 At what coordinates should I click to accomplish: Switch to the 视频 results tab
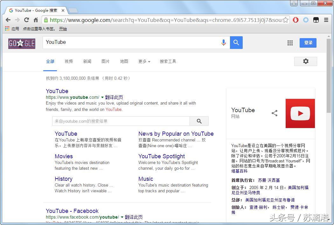69,61
